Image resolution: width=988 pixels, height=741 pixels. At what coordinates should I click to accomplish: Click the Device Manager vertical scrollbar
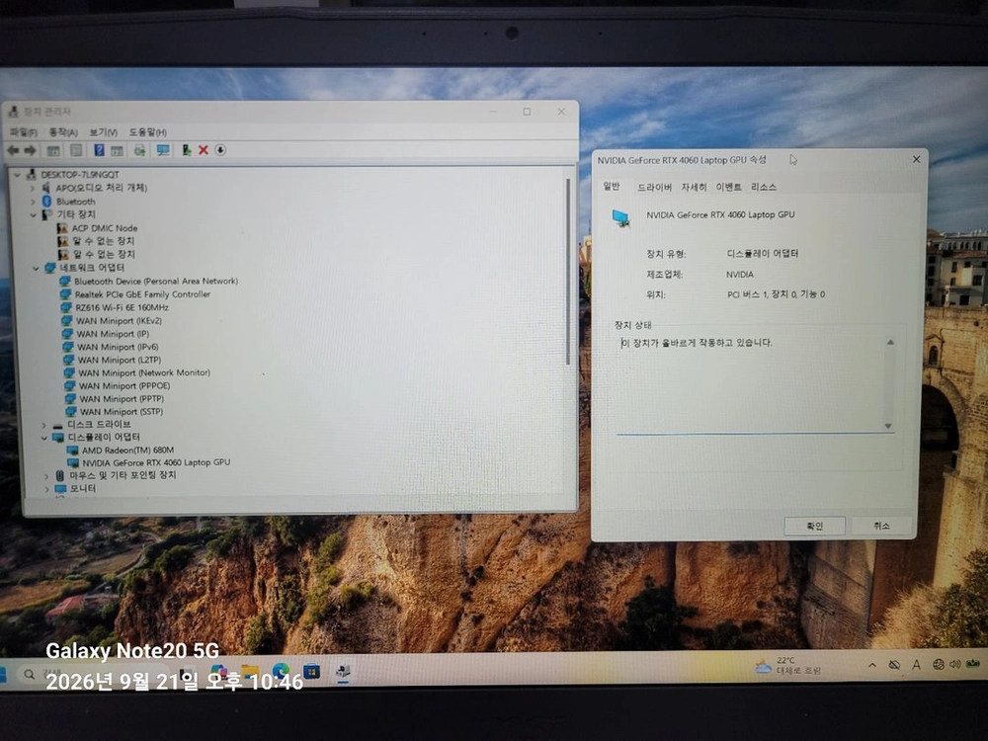pos(568,271)
